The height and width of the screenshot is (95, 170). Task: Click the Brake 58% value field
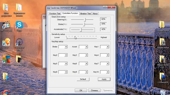point(103,24)
